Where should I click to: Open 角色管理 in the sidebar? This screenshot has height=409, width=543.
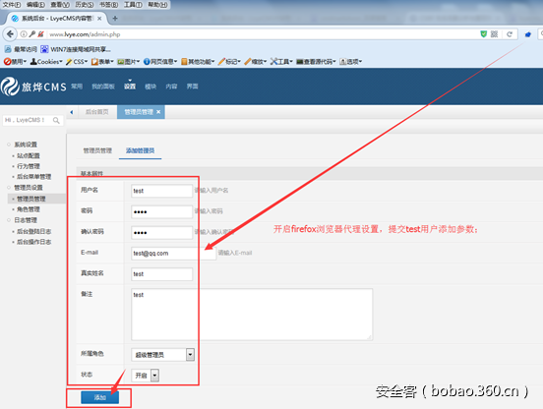click(29, 209)
